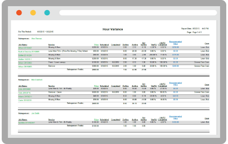This screenshot has width=228, height=144.
Task: Click Recommended Price header in Jon Smith section
Action: (175, 117)
